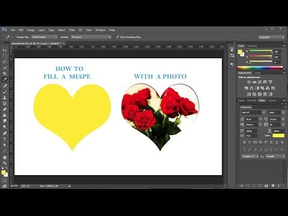Toggle Faux Bold in Character panel

[x=244, y=142]
